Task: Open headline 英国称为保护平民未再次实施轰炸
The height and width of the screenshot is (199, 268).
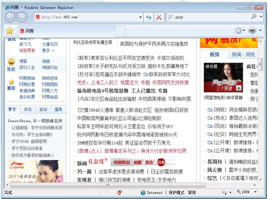Action: point(154,44)
